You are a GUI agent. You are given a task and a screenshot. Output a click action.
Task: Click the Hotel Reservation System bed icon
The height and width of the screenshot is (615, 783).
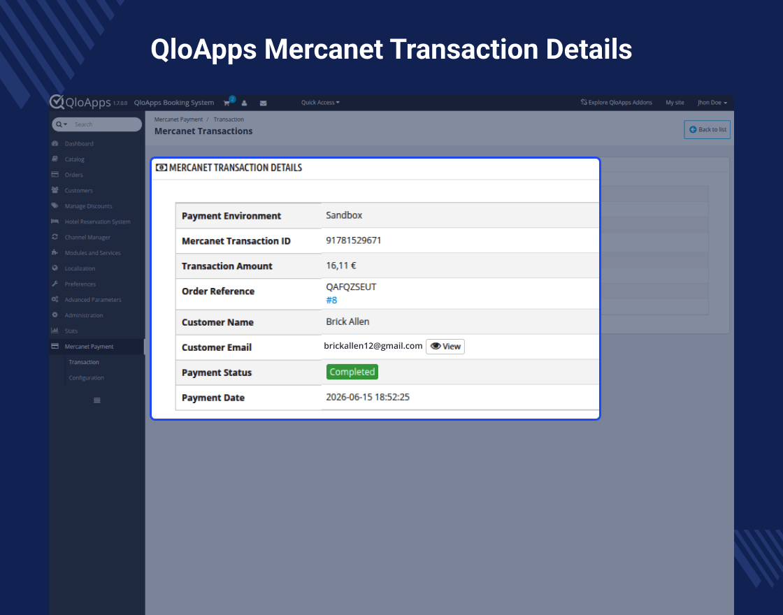pyautogui.click(x=55, y=221)
